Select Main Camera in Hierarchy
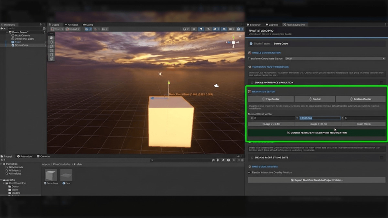The image size is (388, 218). 22,36
